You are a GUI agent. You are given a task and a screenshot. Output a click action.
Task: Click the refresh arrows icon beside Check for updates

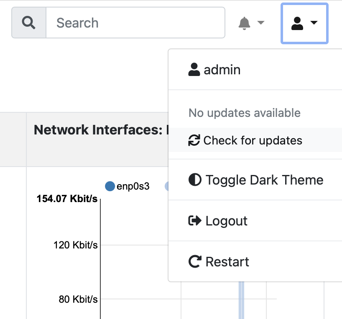(x=194, y=140)
